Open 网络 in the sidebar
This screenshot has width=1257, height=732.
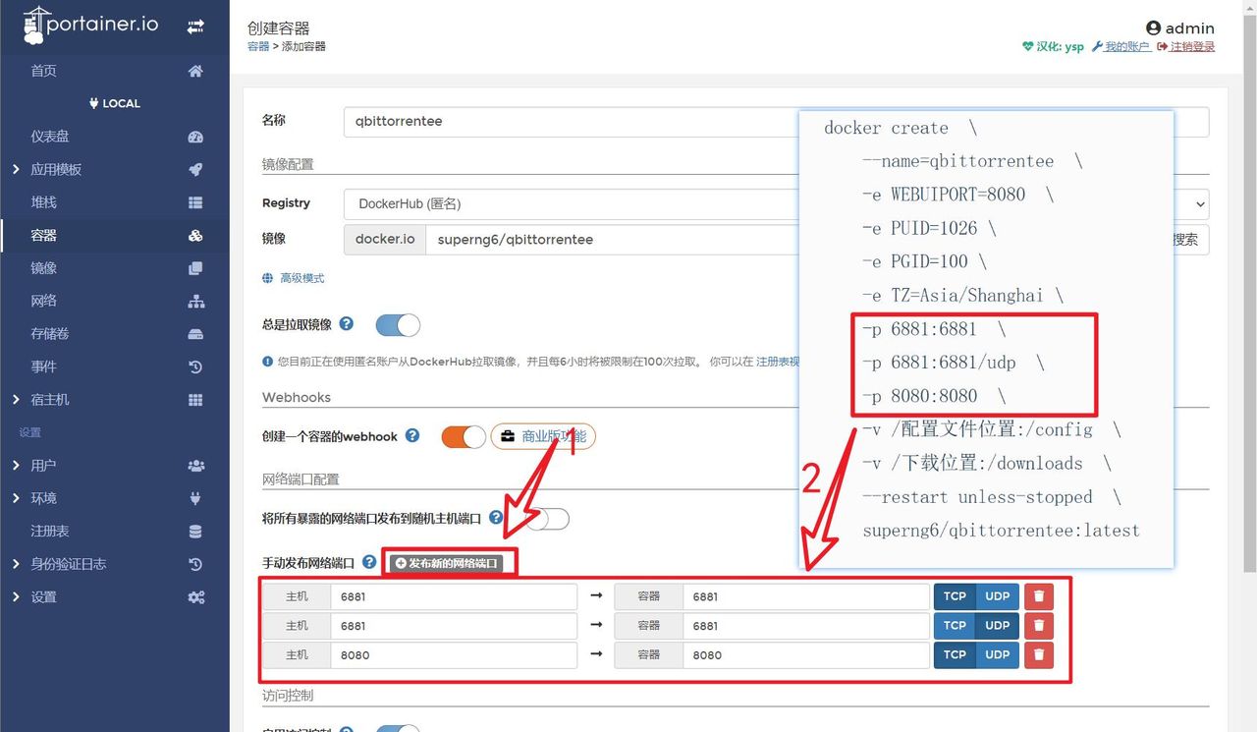[x=43, y=301]
